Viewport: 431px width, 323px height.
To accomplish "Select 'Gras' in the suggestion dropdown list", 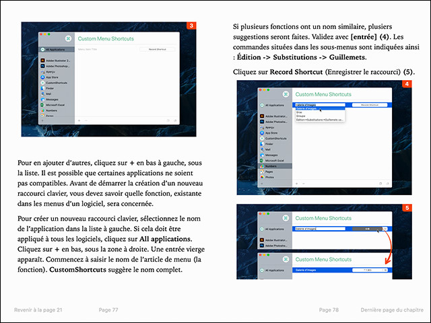I will (x=299, y=112).
